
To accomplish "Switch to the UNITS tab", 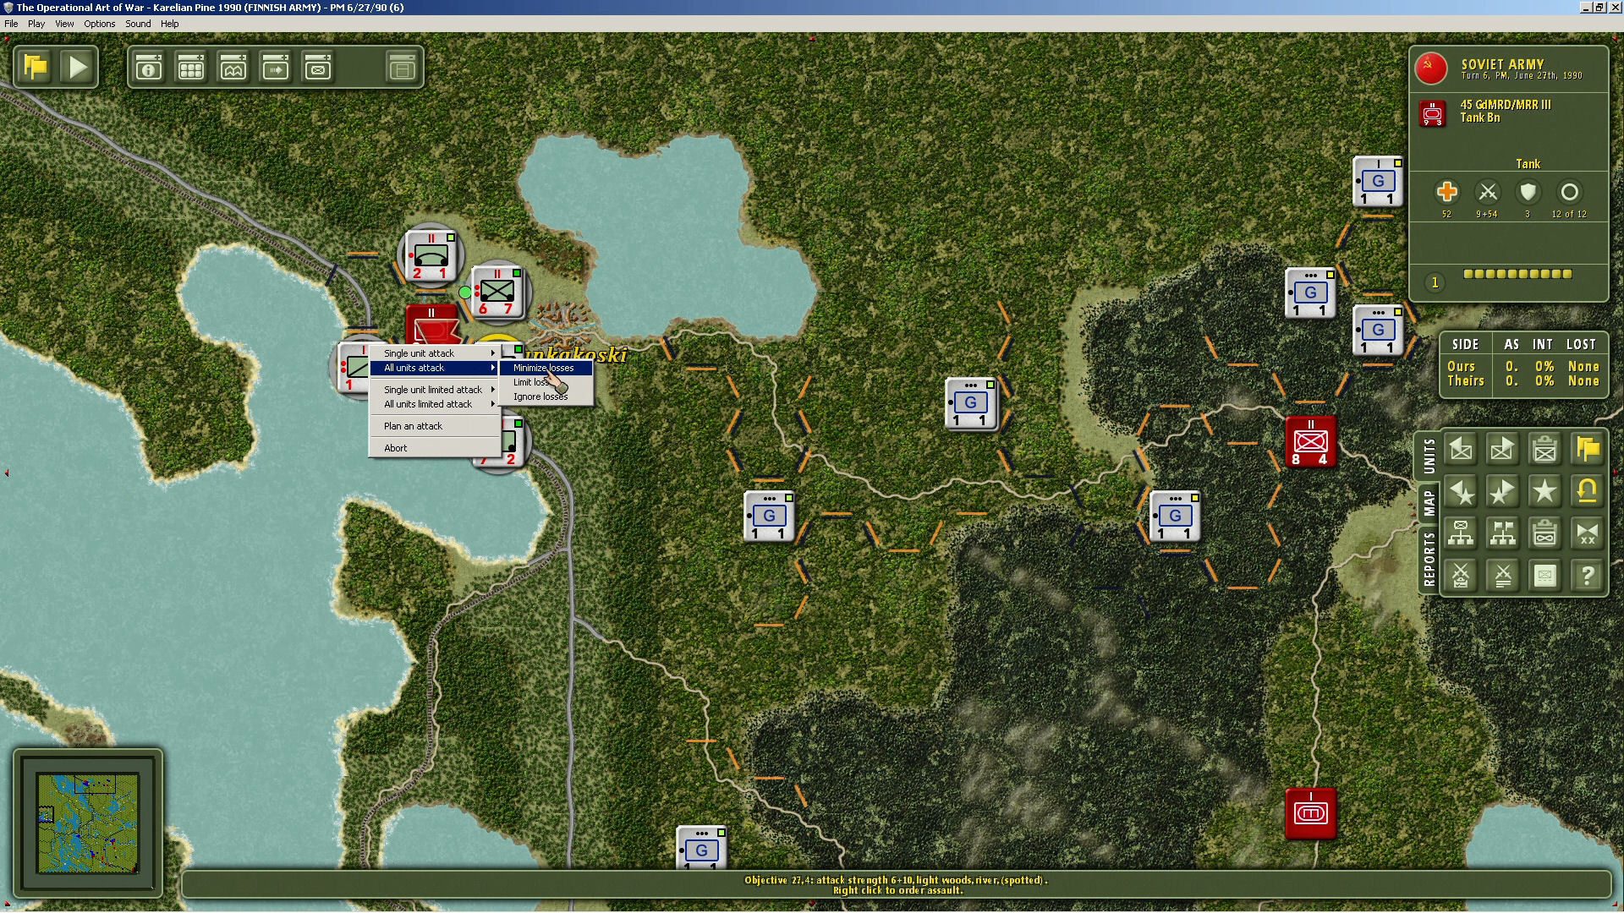I will (1429, 456).
